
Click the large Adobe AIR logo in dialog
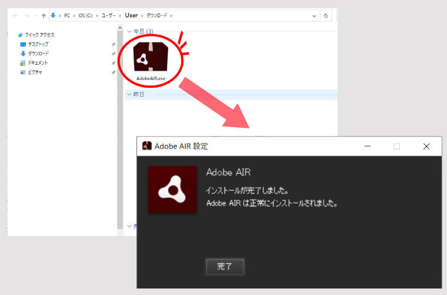click(172, 190)
